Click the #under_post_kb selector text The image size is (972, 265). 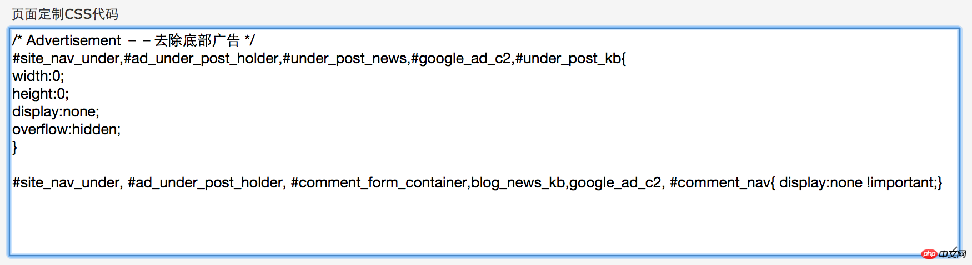pos(568,58)
